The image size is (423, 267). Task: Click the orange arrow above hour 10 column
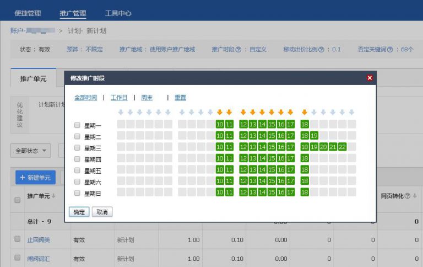pyautogui.click(x=220, y=112)
